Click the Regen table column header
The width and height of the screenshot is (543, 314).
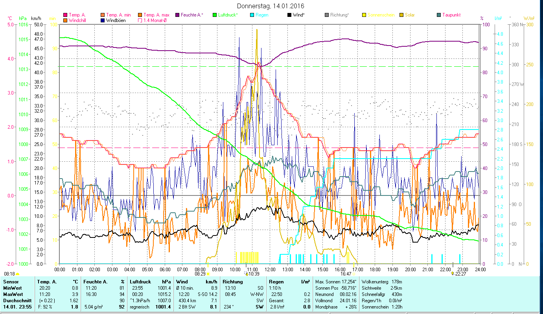coord(276,281)
